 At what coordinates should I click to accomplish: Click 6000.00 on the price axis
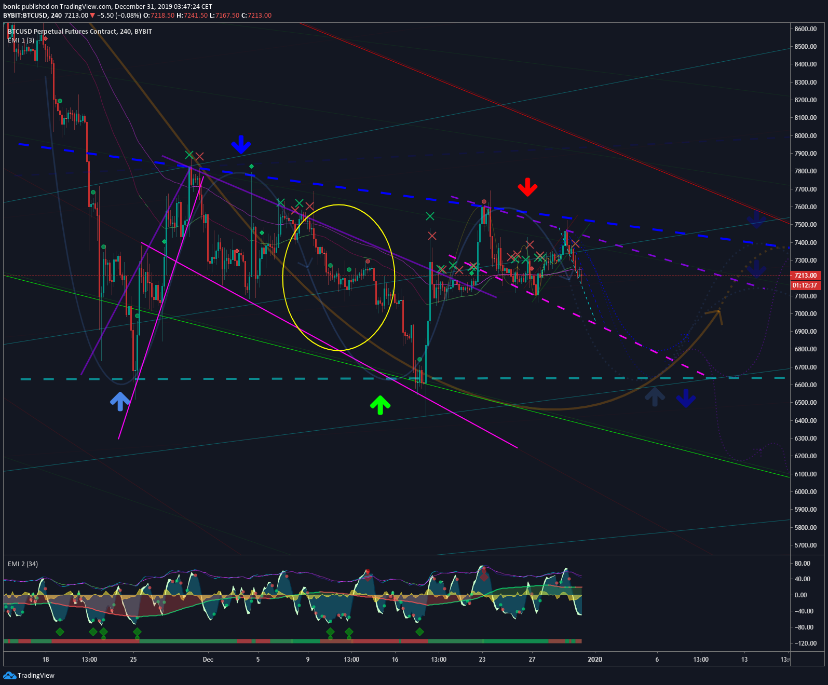pyautogui.click(x=806, y=492)
